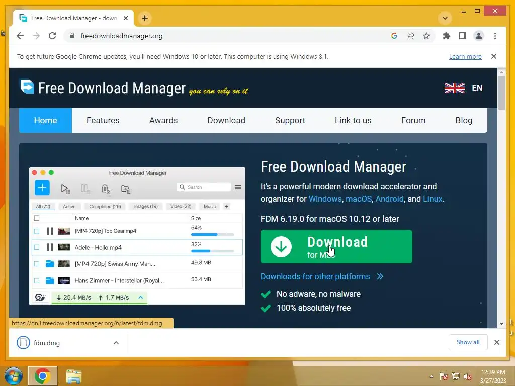Click the 54% progress bar
The image size is (515, 386).
click(213, 234)
